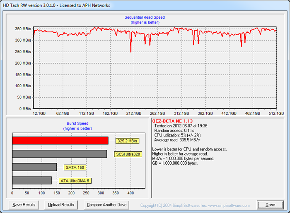This screenshot has height=213, width=290.
Task: Close the benchmark with the Done button
Action: click(270, 205)
